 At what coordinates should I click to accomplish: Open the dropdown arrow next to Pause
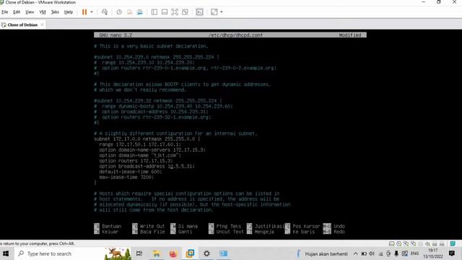pos(92,12)
